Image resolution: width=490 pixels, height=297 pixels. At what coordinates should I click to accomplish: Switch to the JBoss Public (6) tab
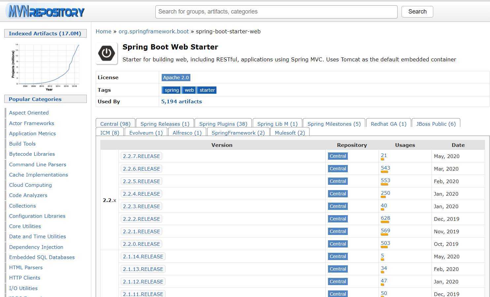click(436, 123)
